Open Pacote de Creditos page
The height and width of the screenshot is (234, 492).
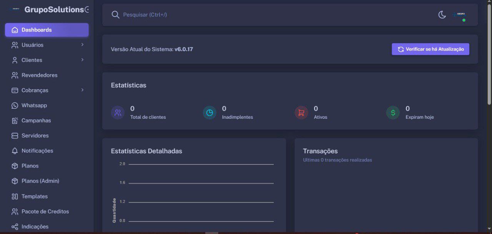[45, 211]
